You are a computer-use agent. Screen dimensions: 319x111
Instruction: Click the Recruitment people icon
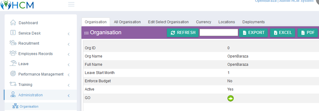(13, 43)
